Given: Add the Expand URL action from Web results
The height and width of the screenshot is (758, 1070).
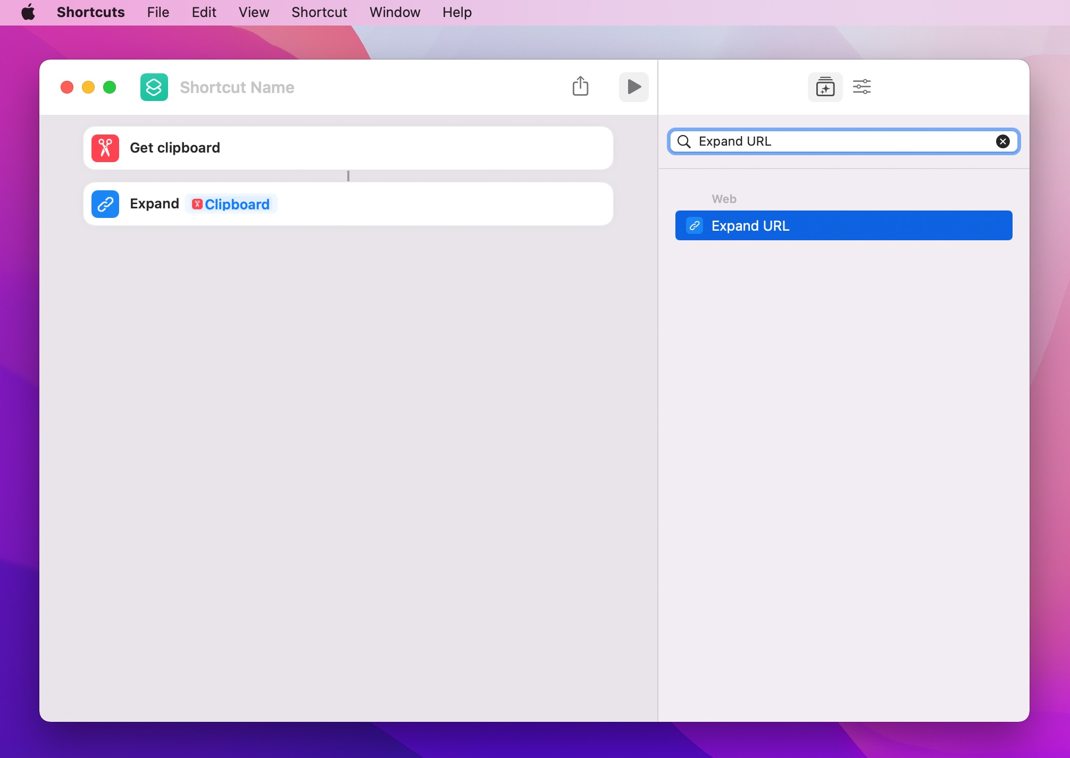Looking at the screenshot, I should [x=843, y=225].
